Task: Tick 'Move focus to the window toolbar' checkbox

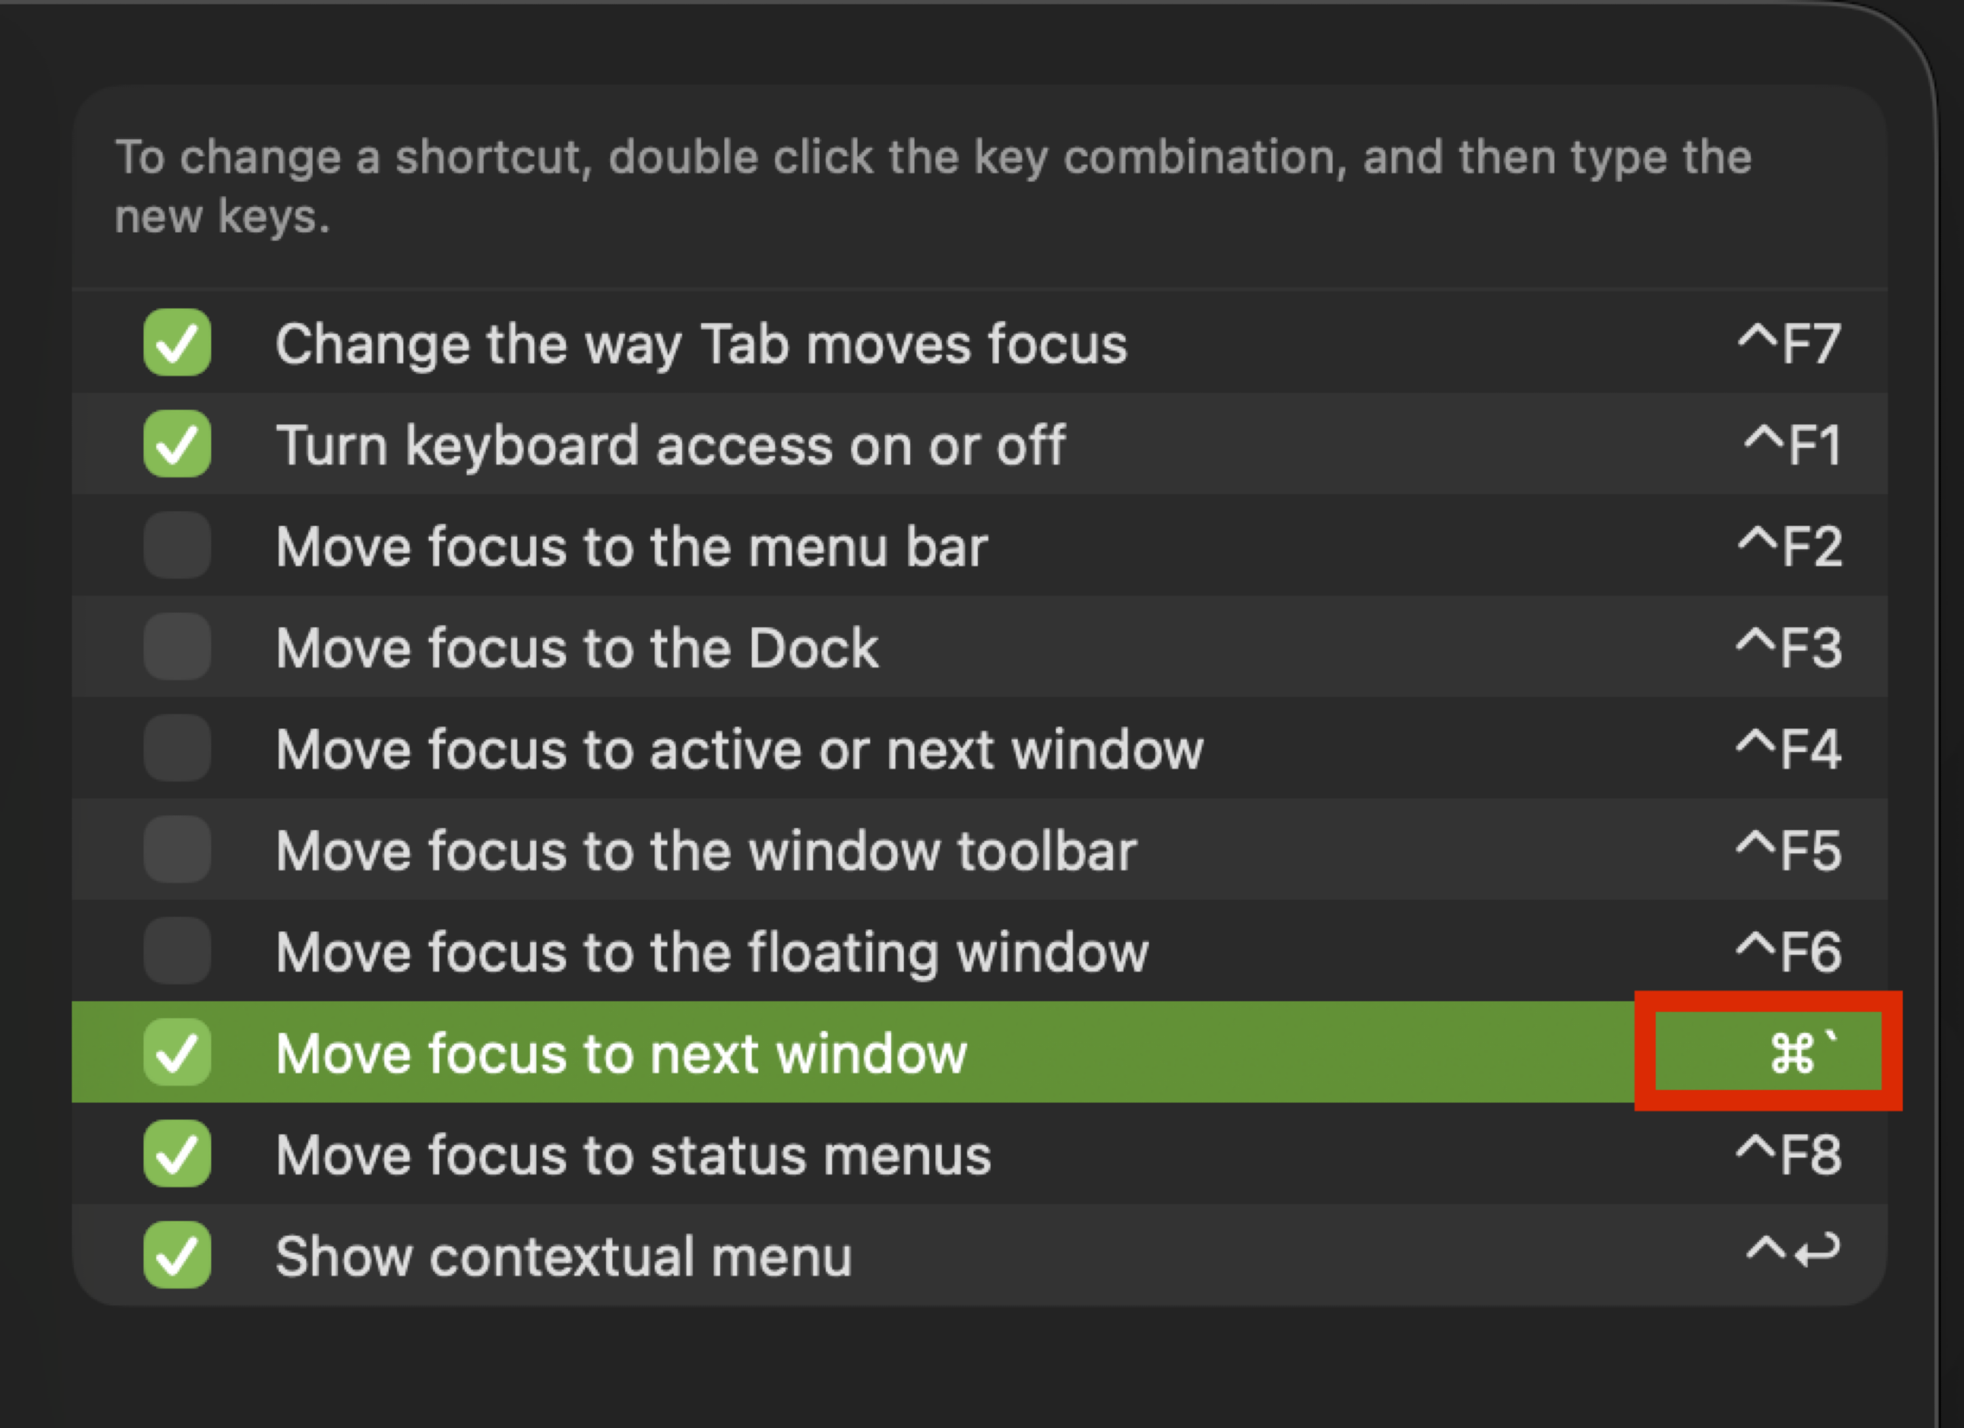Action: pyautogui.click(x=177, y=850)
